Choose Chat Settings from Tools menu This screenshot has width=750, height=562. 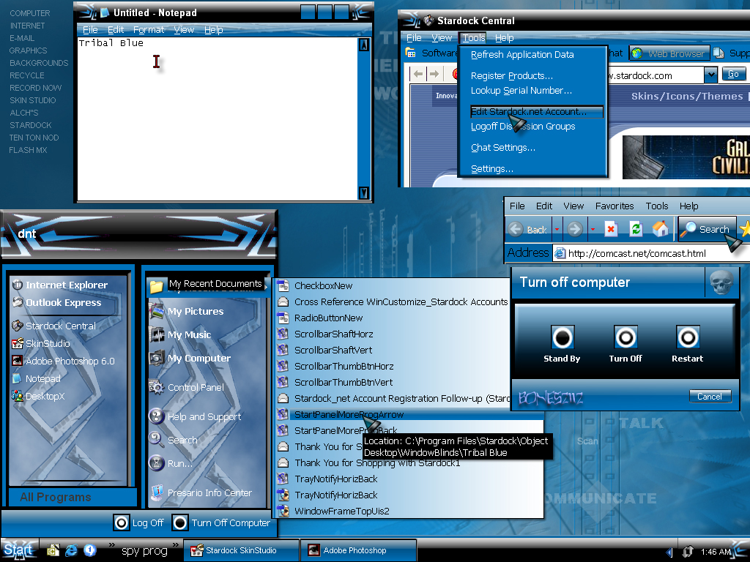point(502,148)
